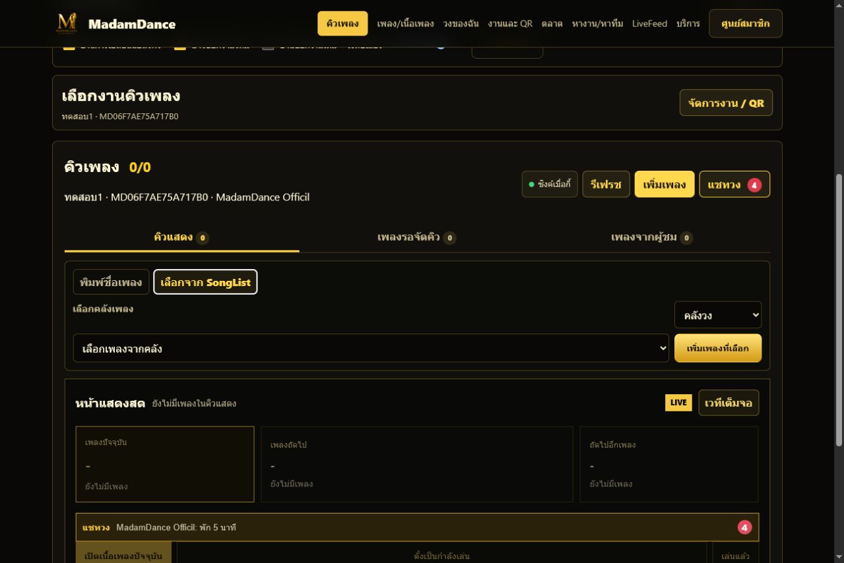Click the MadamDance logo icon
This screenshot has height=563, width=844.
(67, 23)
